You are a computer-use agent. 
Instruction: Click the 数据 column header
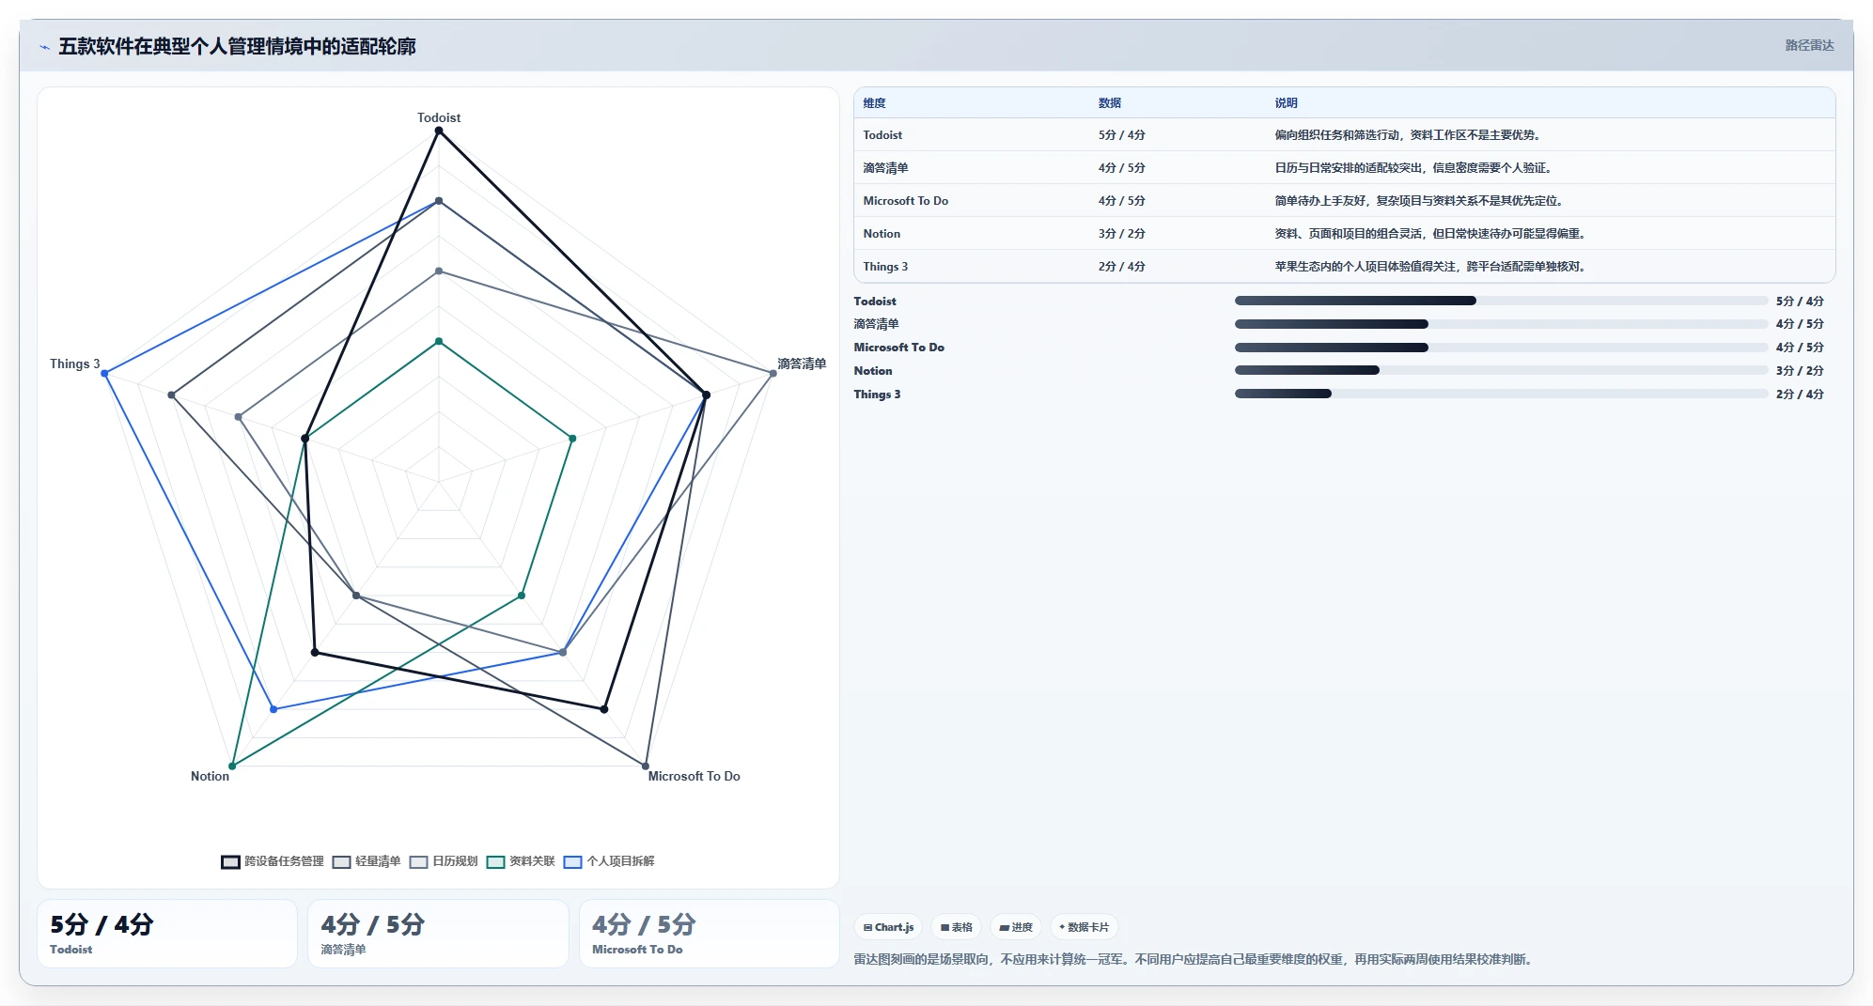click(x=1109, y=103)
